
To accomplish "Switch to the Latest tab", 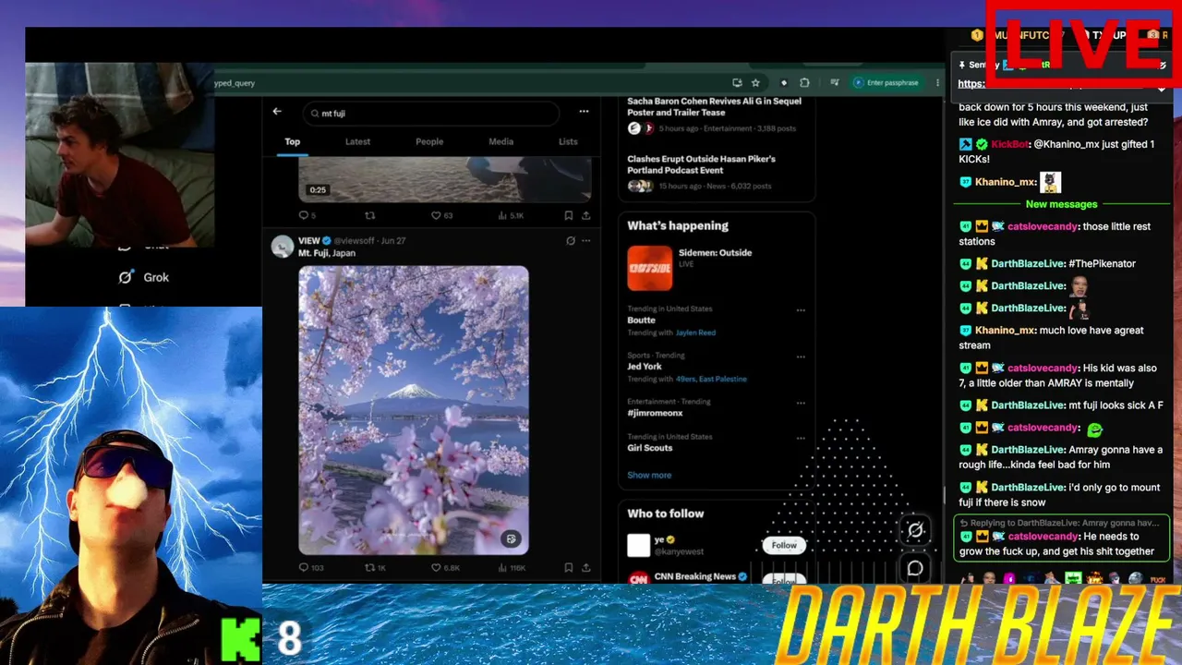I will tap(357, 141).
